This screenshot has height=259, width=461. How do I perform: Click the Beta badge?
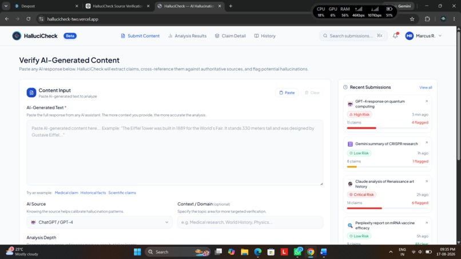click(x=70, y=36)
